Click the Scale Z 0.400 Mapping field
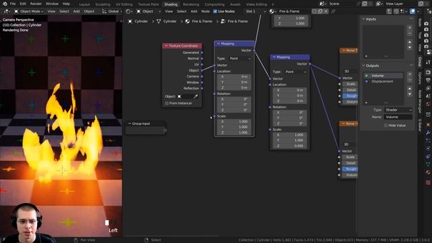 [x=290, y=146]
